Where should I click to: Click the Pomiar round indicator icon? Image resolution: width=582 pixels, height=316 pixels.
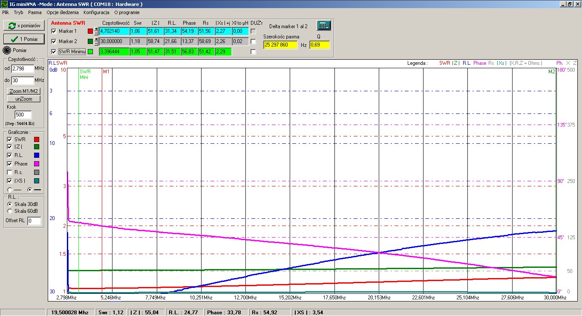coord(7,50)
